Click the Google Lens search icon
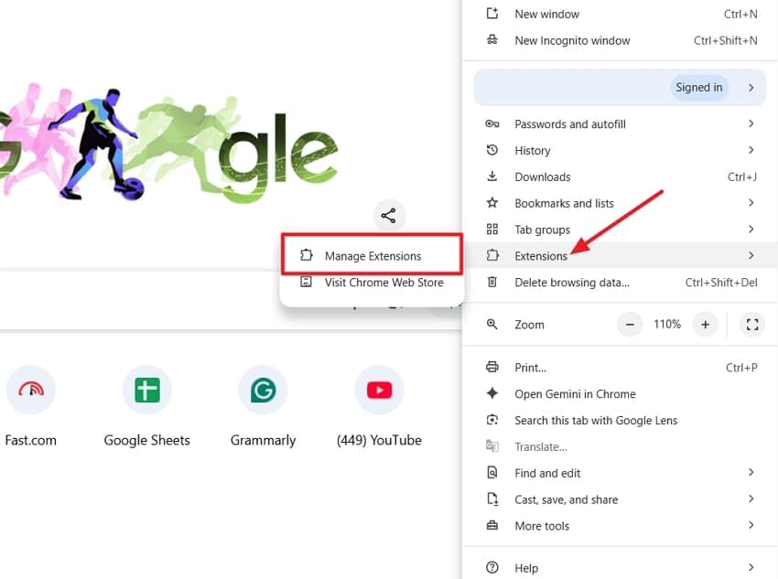 pyautogui.click(x=492, y=420)
